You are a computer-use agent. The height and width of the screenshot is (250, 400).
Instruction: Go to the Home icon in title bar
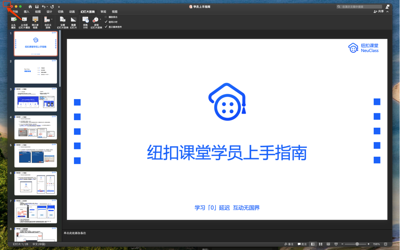tap(30, 7)
